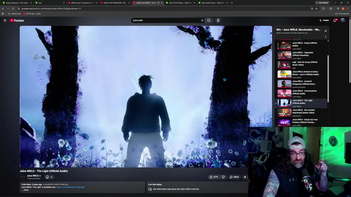The image size is (351, 197).
Task: Switch to 'Series 15 Episode 12' tab
Action: [x=82, y=3]
